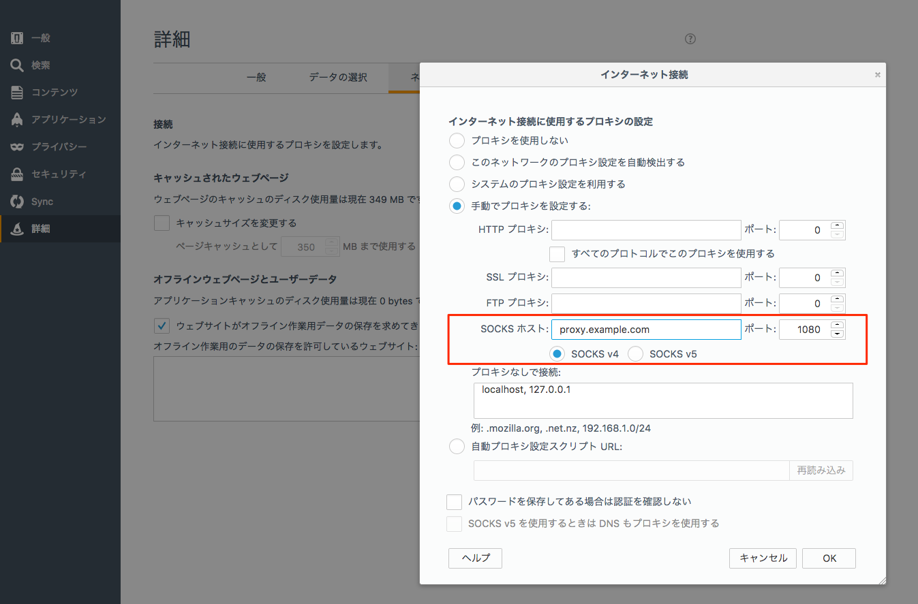Decrease SOCKS port 1080 value
Screen dimensions: 918x604
tap(838, 334)
